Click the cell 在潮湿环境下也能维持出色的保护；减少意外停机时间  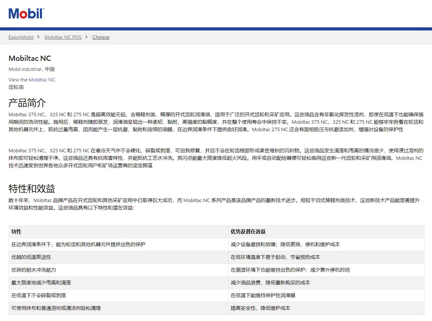[326, 270]
